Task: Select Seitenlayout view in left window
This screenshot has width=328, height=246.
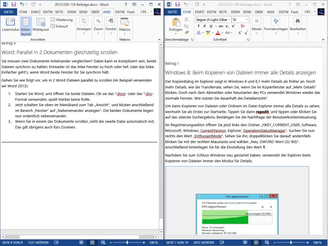Action: (26, 26)
